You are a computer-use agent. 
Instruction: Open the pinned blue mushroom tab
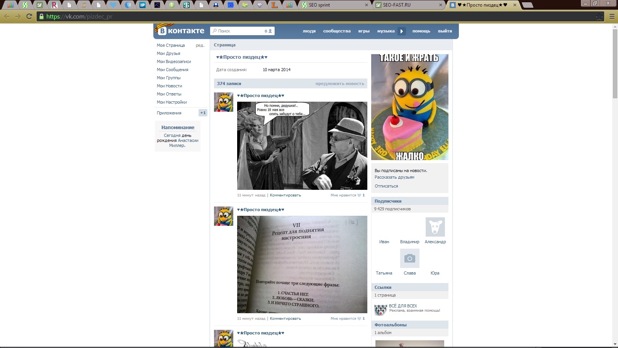216,5
